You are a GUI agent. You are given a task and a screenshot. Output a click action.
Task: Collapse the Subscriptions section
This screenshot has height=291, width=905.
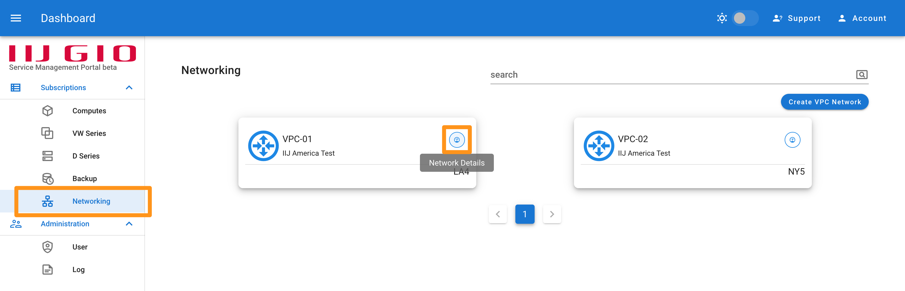tap(129, 88)
